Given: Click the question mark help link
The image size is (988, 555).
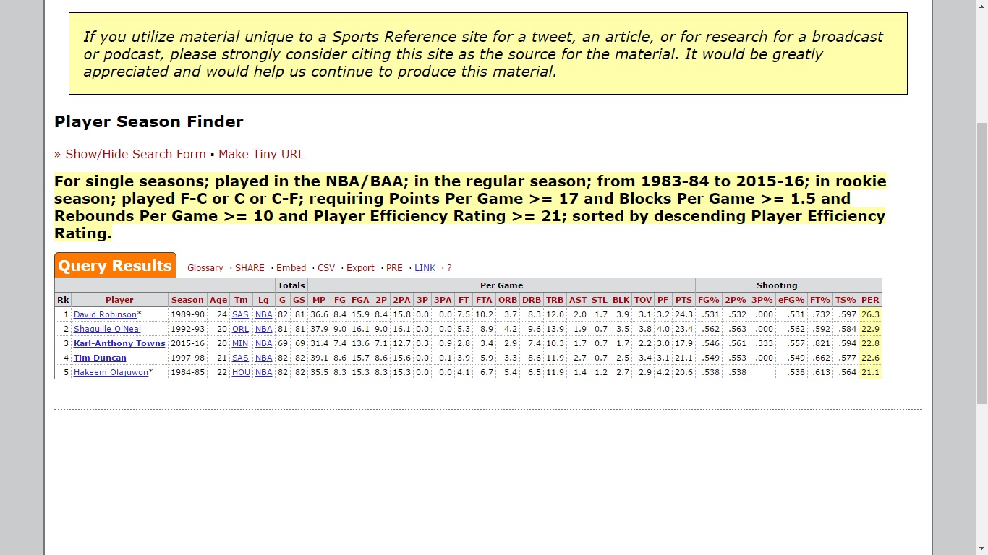Looking at the screenshot, I should (x=449, y=267).
